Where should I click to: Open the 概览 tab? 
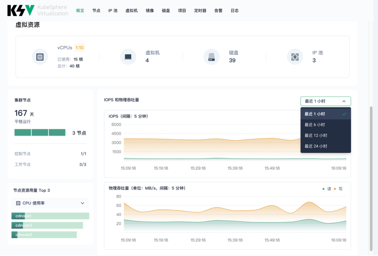(80, 10)
